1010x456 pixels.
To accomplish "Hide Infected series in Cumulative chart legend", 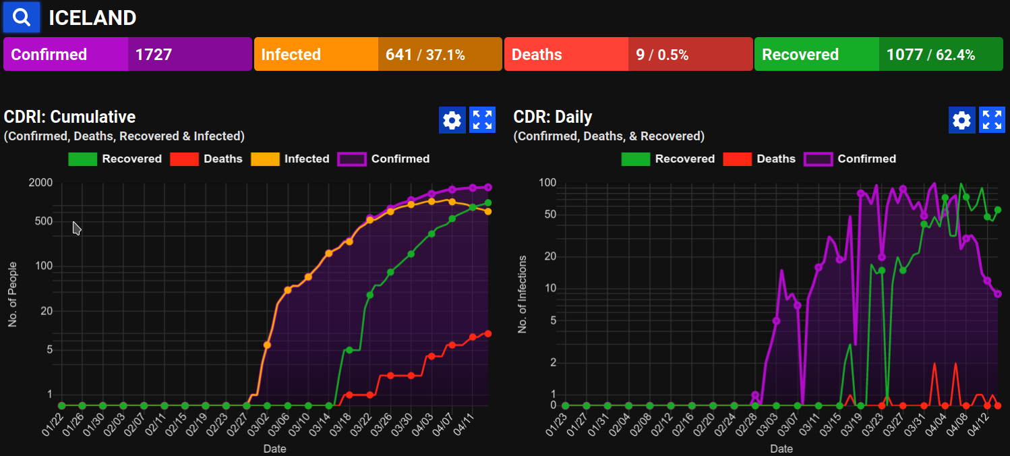I will click(x=290, y=159).
